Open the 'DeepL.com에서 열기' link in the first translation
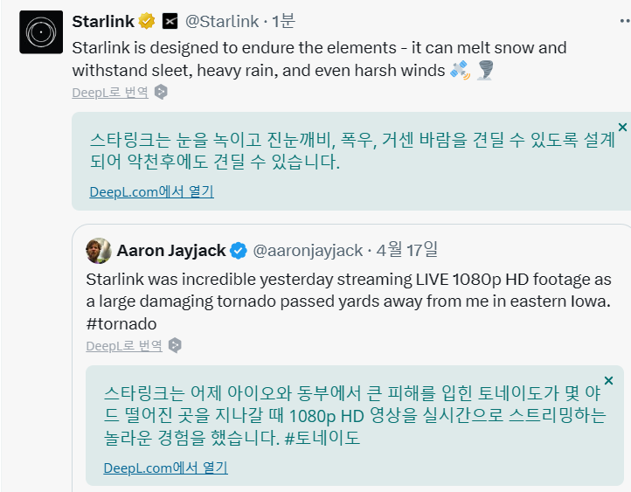This screenshot has width=631, height=492. pyautogui.click(x=151, y=192)
